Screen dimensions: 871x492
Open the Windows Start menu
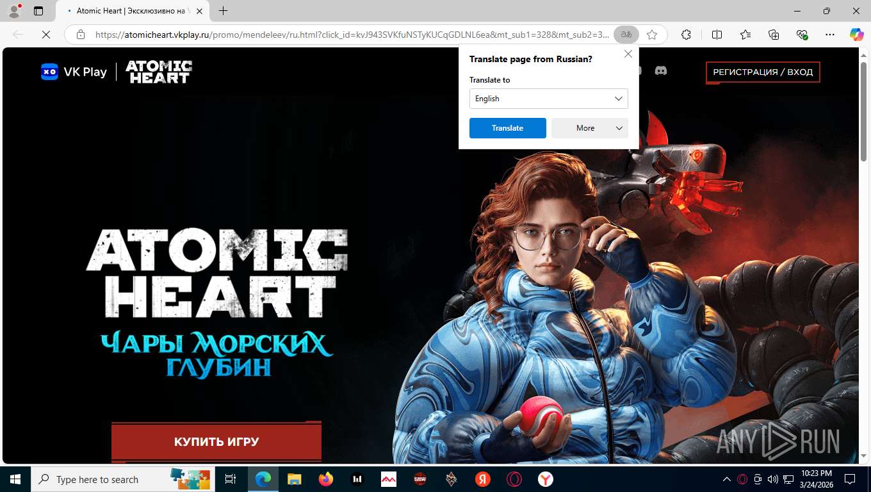click(x=15, y=479)
